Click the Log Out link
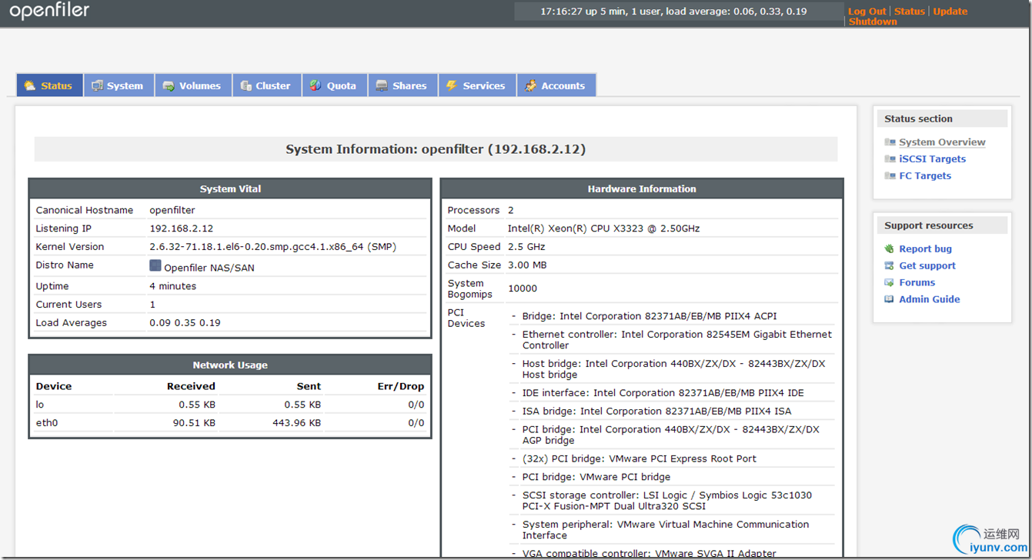Viewport: 1032px width, 560px height. [x=867, y=12]
